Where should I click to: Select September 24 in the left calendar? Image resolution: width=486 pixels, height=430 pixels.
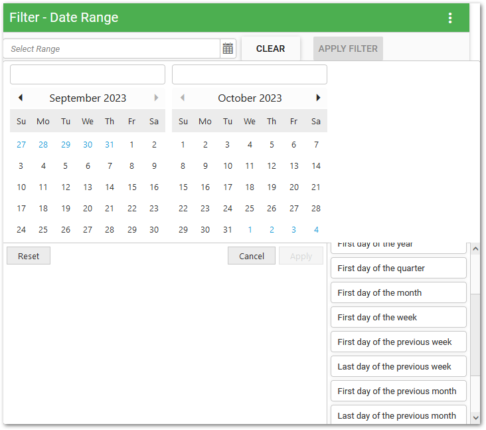click(x=21, y=229)
